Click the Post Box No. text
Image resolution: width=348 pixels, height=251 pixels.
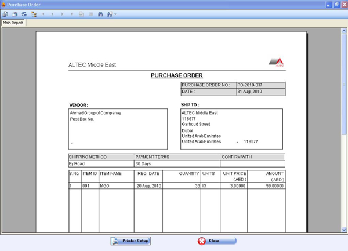(82, 119)
